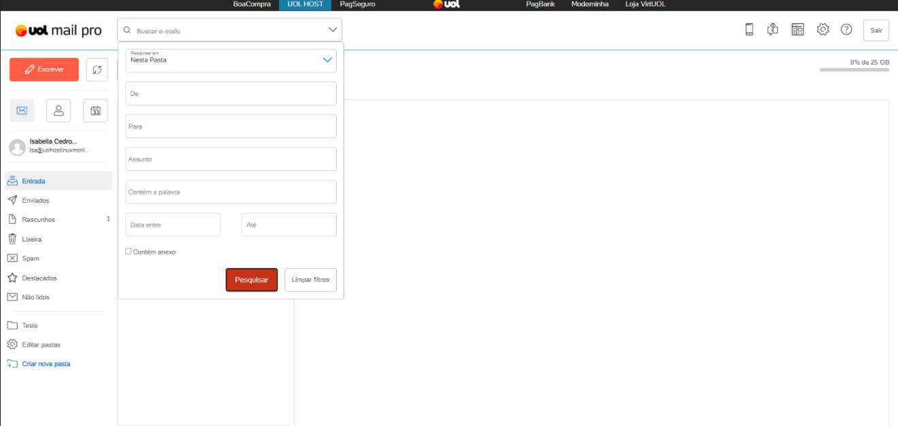898x426 pixels.
Task: Switch to the mail envelope view icon
Action: [22, 110]
